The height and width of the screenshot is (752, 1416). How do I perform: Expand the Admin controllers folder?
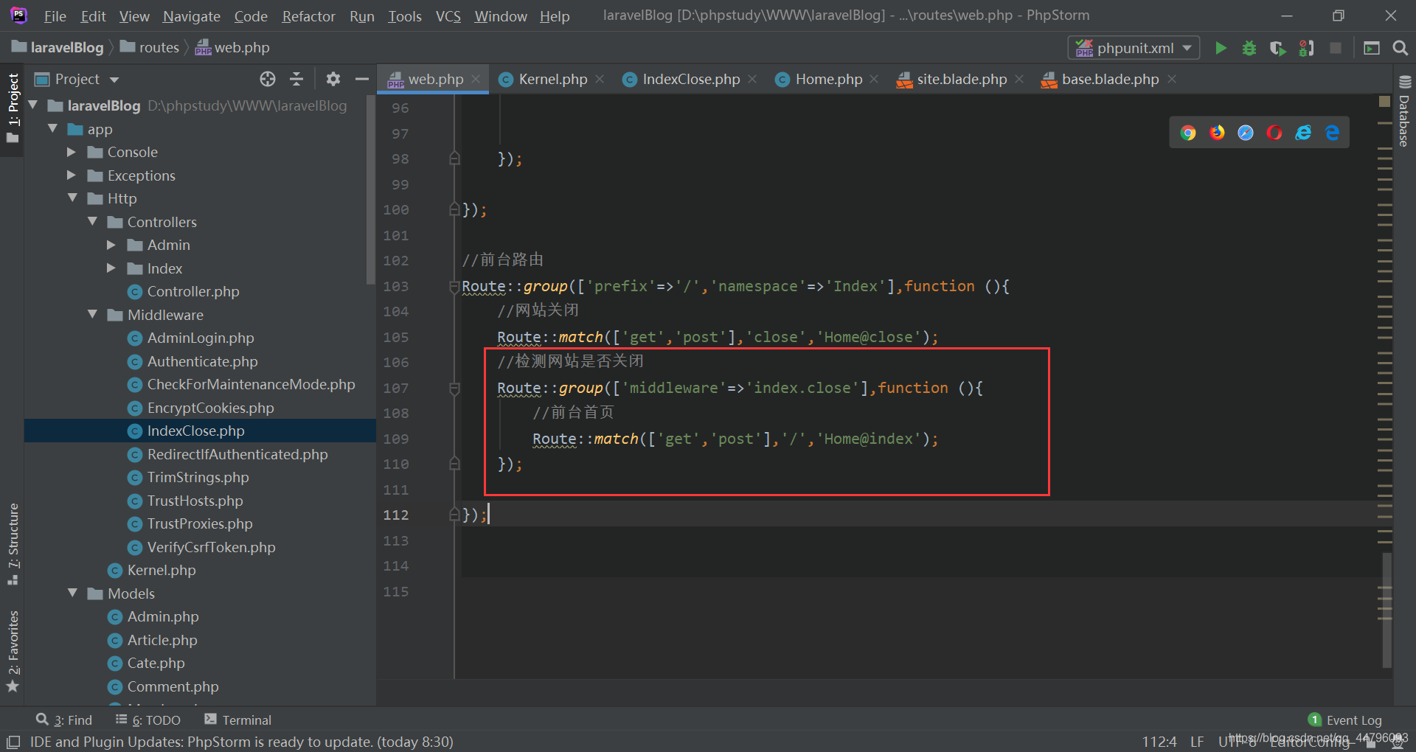(x=111, y=245)
